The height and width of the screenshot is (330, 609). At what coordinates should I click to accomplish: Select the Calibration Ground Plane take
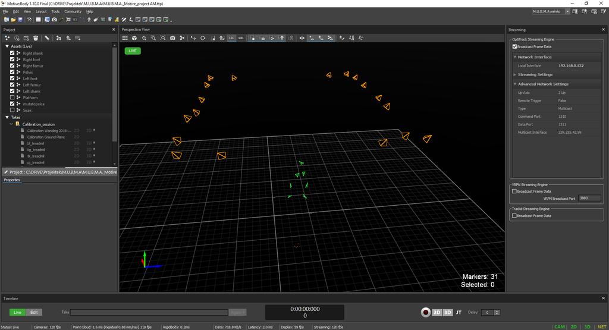click(x=46, y=137)
